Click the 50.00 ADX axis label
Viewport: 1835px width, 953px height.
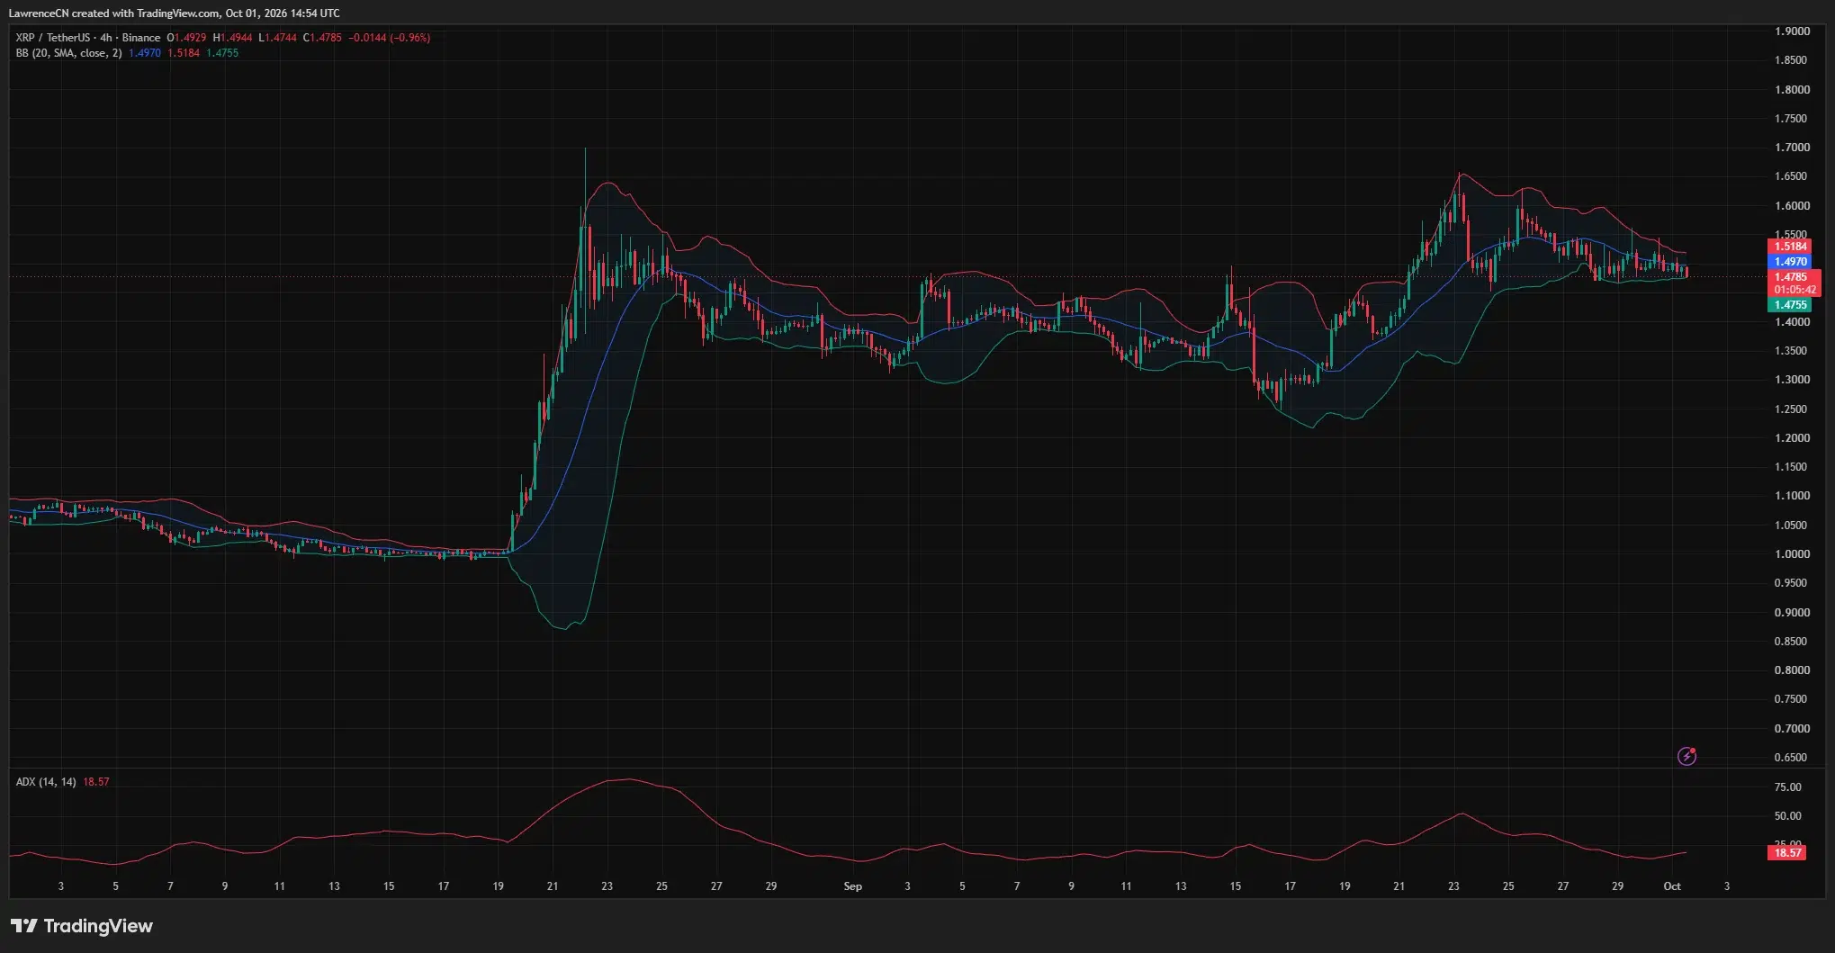coord(1788,816)
